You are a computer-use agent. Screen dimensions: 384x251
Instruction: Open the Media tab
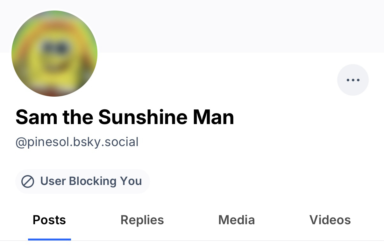tap(236, 220)
